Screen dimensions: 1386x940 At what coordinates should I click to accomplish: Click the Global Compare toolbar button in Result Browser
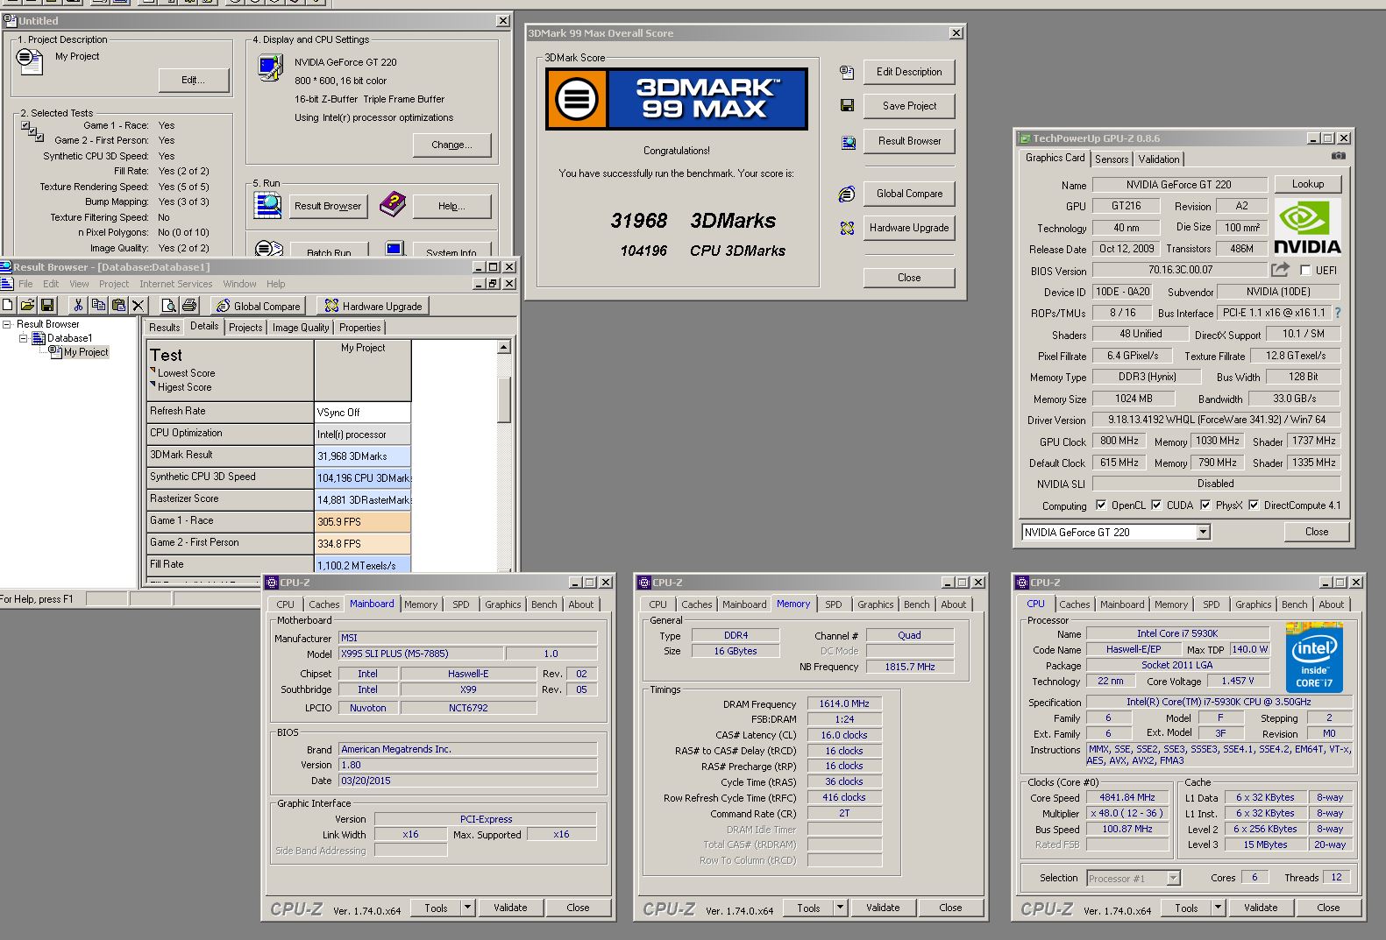pyautogui.click(x=259, y=306)
